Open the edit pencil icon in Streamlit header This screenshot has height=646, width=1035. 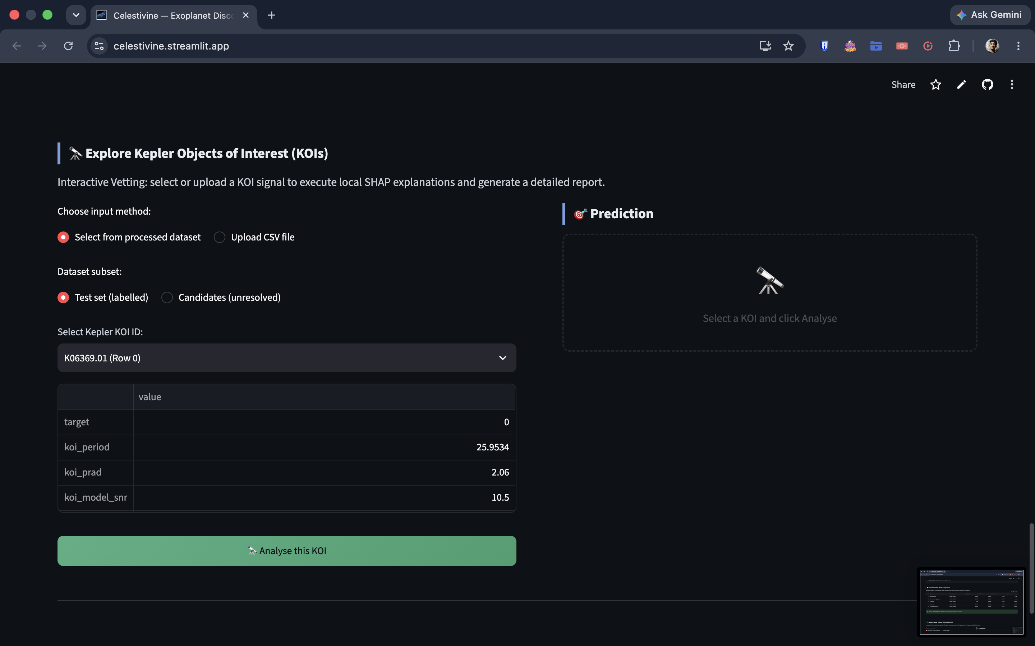[961, 85]
